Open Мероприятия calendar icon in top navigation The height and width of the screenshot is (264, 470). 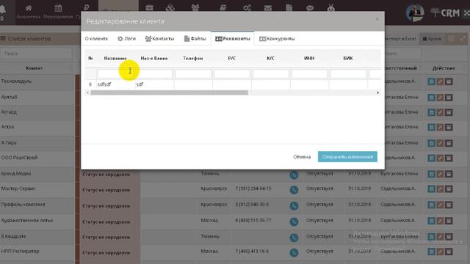click(x=58, y=8)
